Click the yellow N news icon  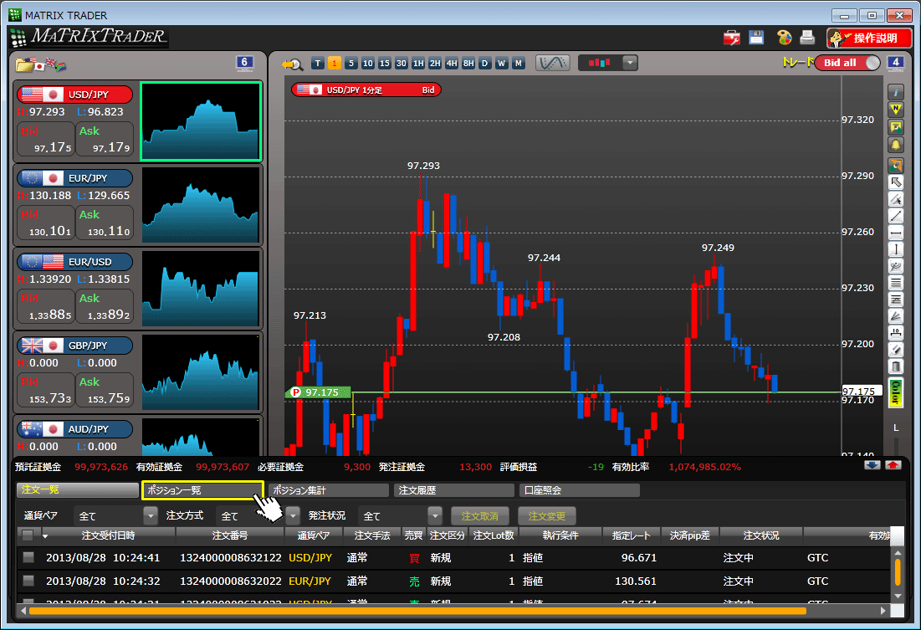tap(895, 110)
